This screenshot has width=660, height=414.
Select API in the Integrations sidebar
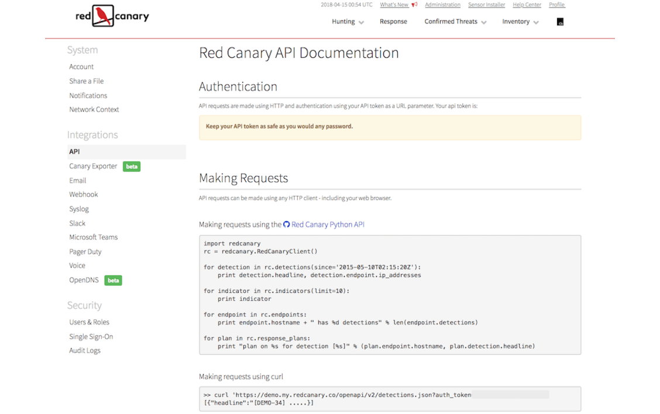click(x=74, y=152)
